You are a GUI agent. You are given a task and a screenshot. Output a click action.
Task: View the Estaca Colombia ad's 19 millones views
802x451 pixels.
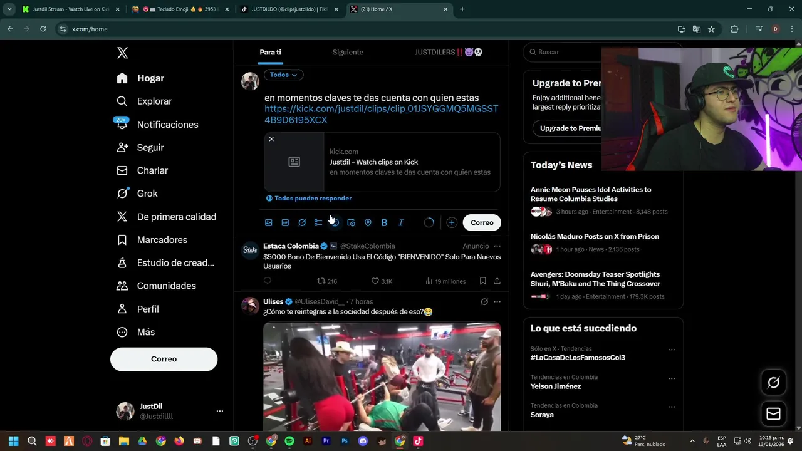pyautogui.click(x=445, y=281)
